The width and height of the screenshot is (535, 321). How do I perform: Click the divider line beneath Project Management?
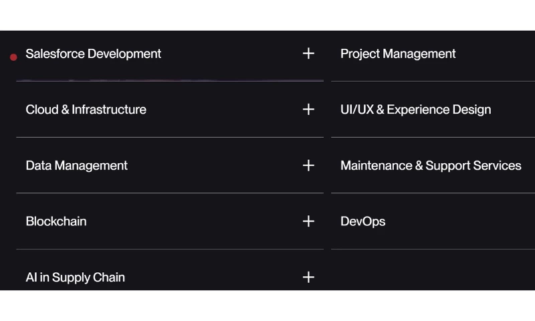[x=433, y=81]
